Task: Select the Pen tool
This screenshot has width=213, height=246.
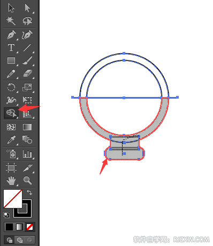Action: [x=11, y=35]
